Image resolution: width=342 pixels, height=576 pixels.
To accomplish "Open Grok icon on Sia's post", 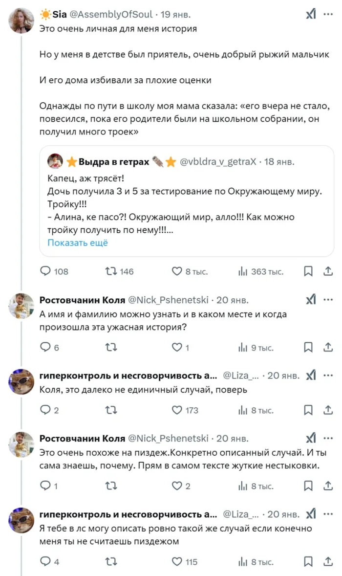I will [x=311, y=14].
